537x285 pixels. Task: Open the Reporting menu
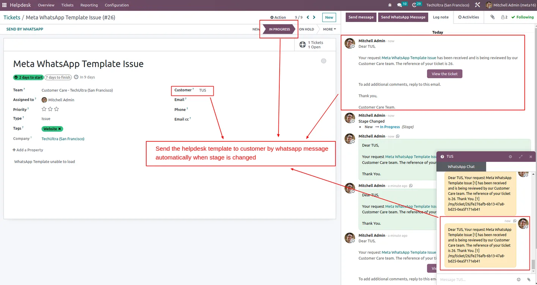point(89,5)
